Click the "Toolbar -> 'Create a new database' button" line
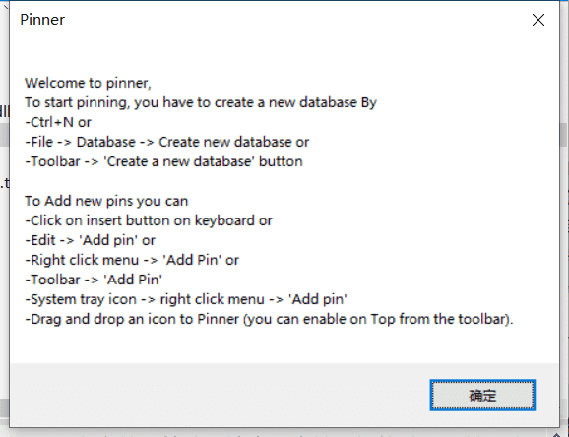This screenshot has height=437, width=569. click(163, 161)
